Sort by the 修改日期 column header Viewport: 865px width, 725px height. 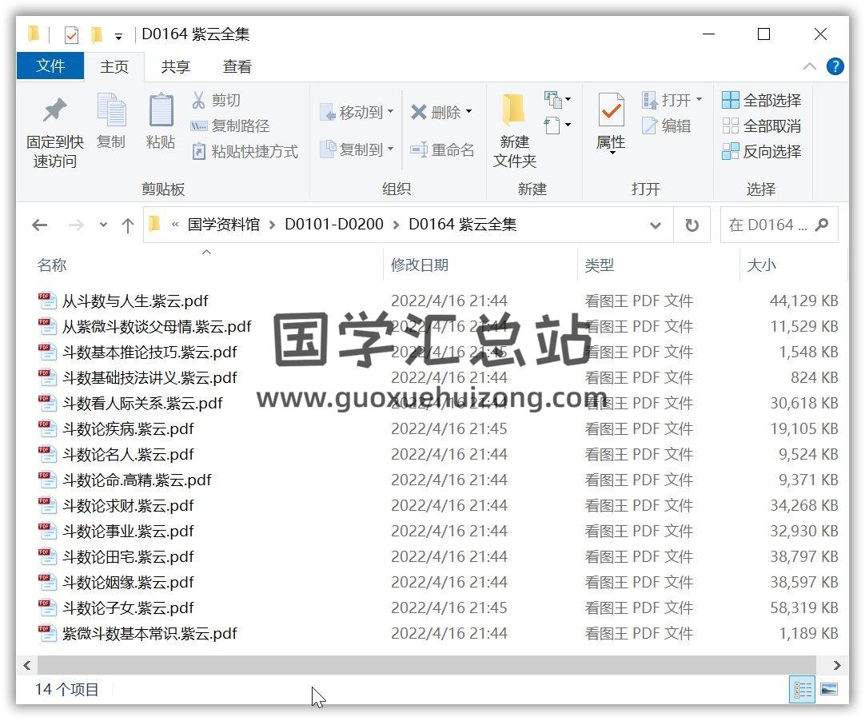(419, 265)
